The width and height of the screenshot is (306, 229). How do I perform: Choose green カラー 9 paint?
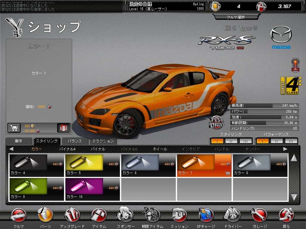(x=37, y=189)
